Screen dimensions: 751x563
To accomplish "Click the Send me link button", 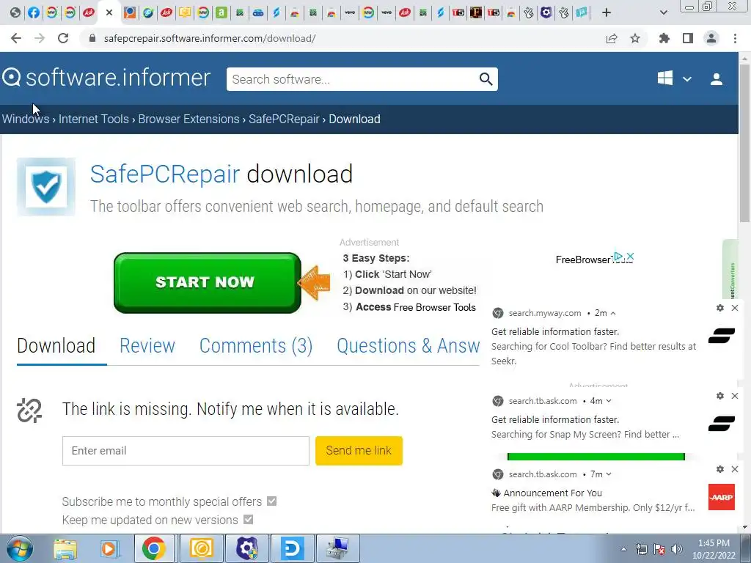I will (359, 451).
